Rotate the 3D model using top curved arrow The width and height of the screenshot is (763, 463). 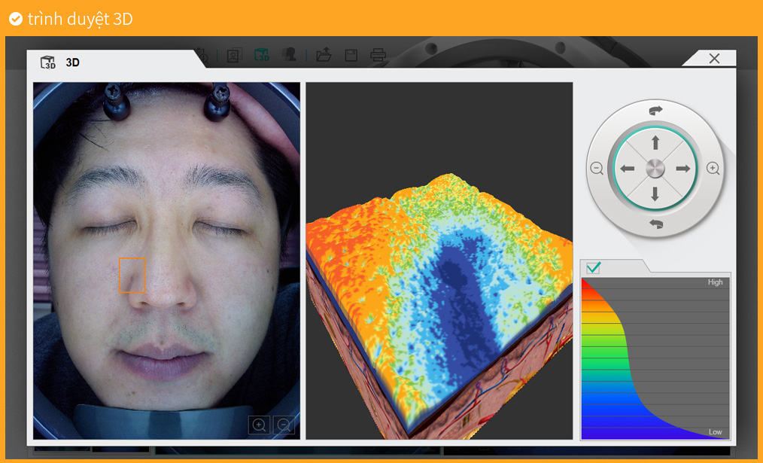655,111
